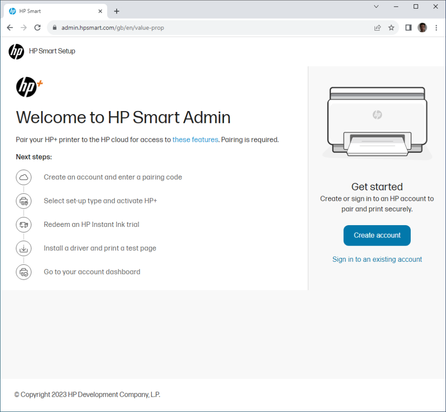Click the cloud icon for create account step
The width and height of the screenshot is (446, 412).
(x=24, y=177)
